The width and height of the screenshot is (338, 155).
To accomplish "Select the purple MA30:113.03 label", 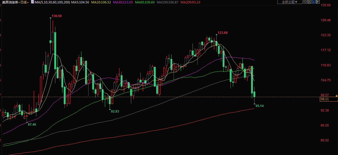I will click(123, 2).
